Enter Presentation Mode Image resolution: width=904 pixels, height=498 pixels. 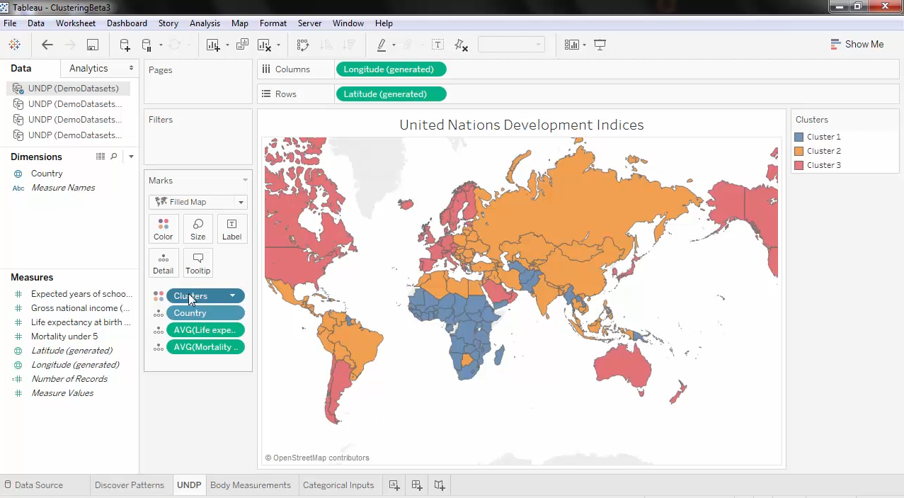tap(600, 45)
